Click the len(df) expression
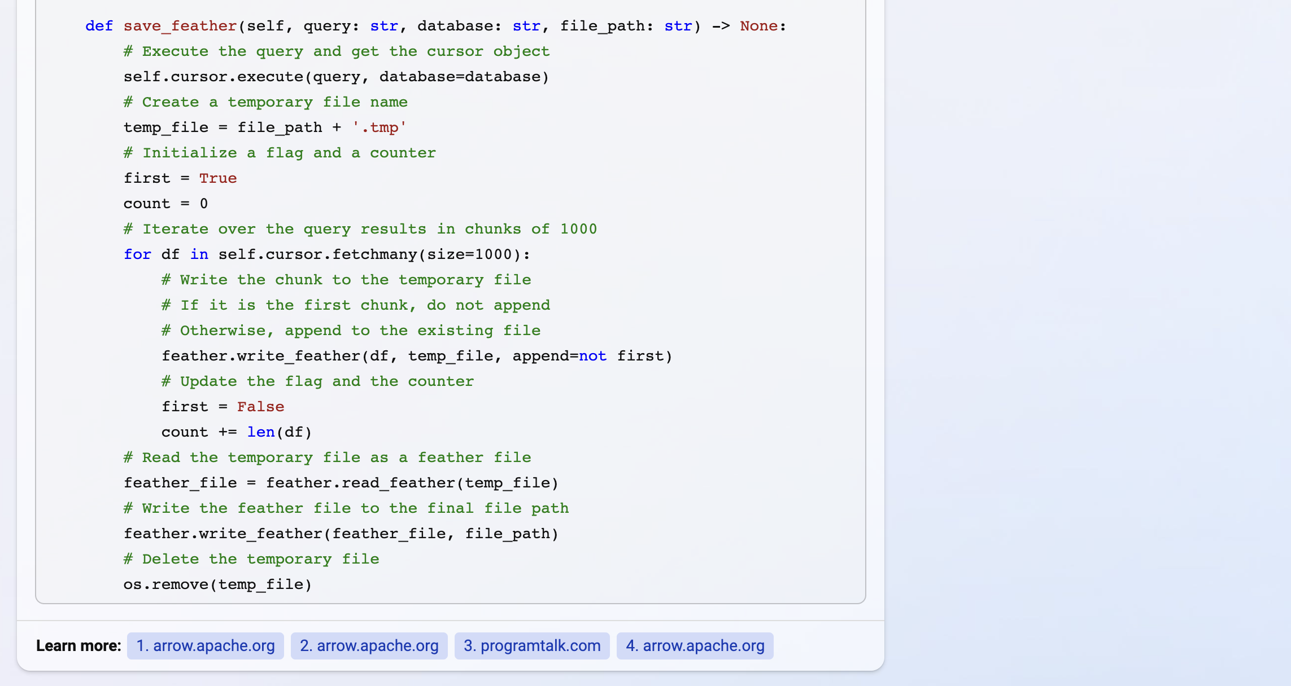The height and width of the screenshot is (686, 1291). pos(278,432)
